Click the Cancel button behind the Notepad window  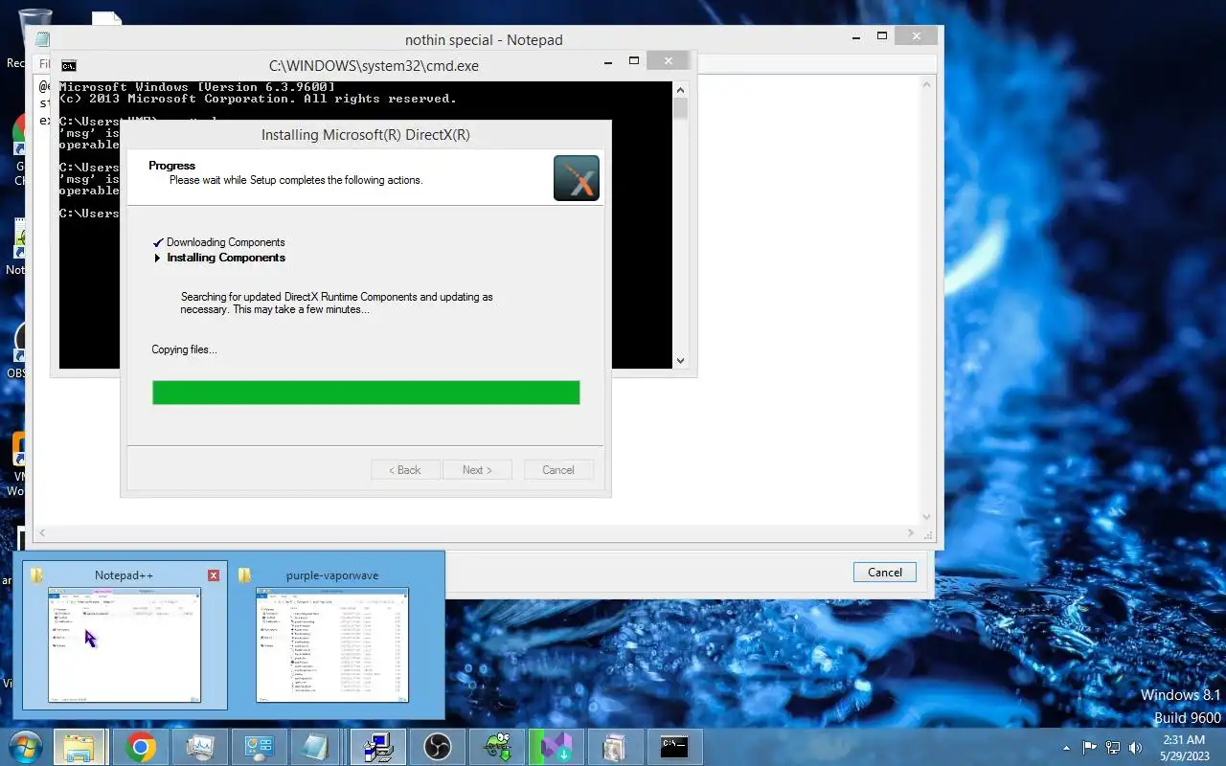(885, 573)
